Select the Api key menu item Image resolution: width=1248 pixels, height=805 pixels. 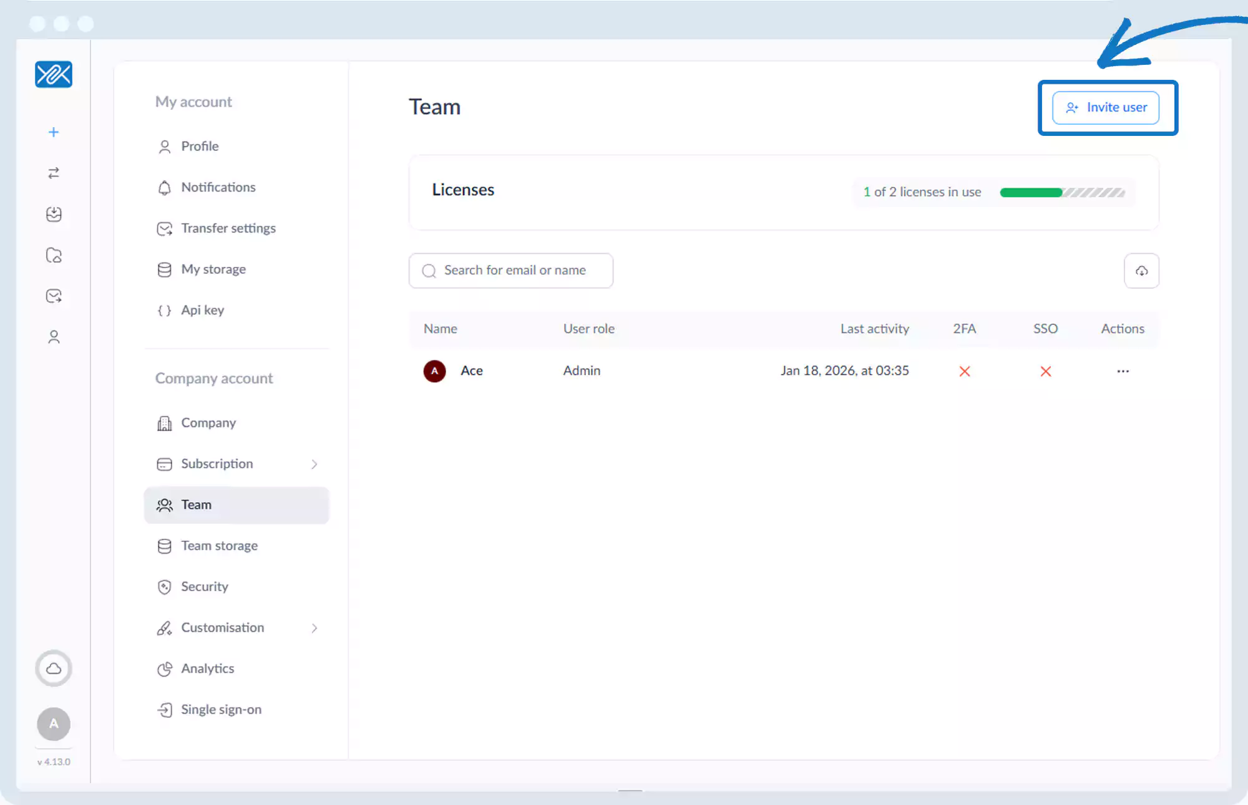coord(202,310)
